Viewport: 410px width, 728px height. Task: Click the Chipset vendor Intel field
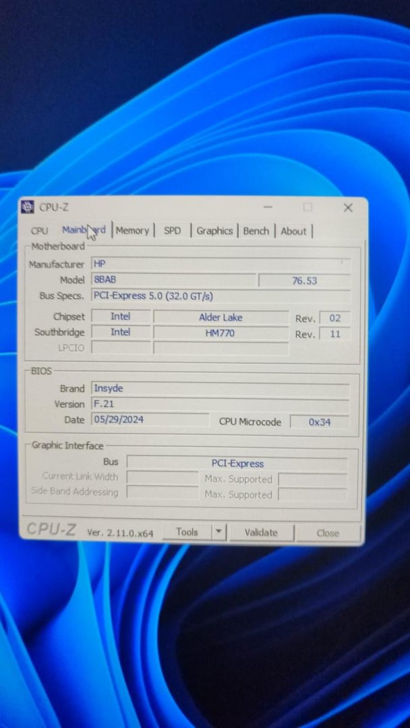121,316
